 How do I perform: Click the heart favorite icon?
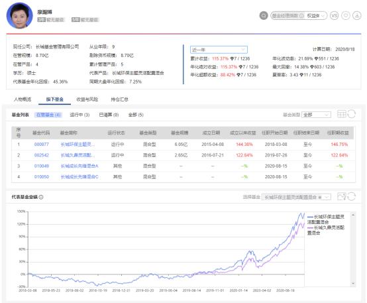[346, 16]
